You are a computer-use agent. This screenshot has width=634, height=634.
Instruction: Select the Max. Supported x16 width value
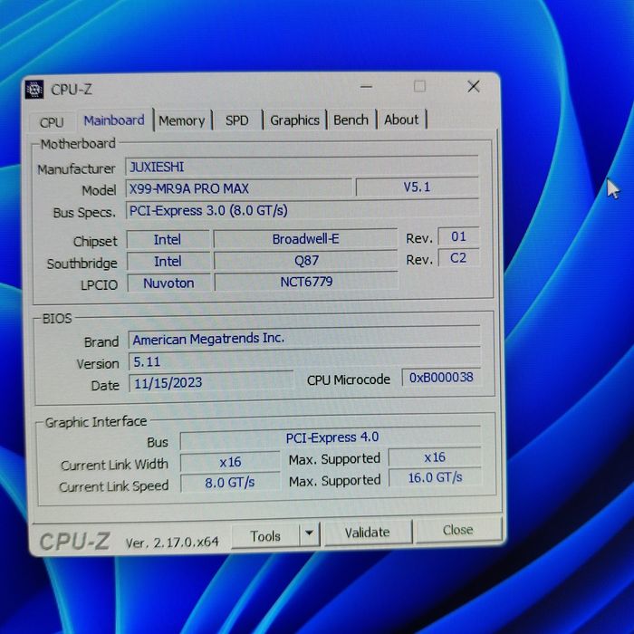pos(435,457)
